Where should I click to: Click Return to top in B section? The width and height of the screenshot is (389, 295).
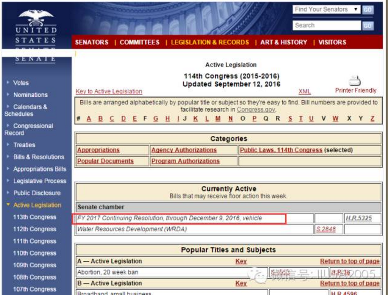click(350, 283)
